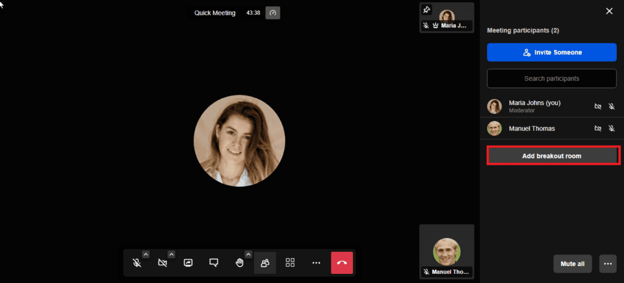Image resolution: width=624 pixels, height=283 pixels.
Task: Unmute microphone in the bottom toolbar
Action: (137, 263)
